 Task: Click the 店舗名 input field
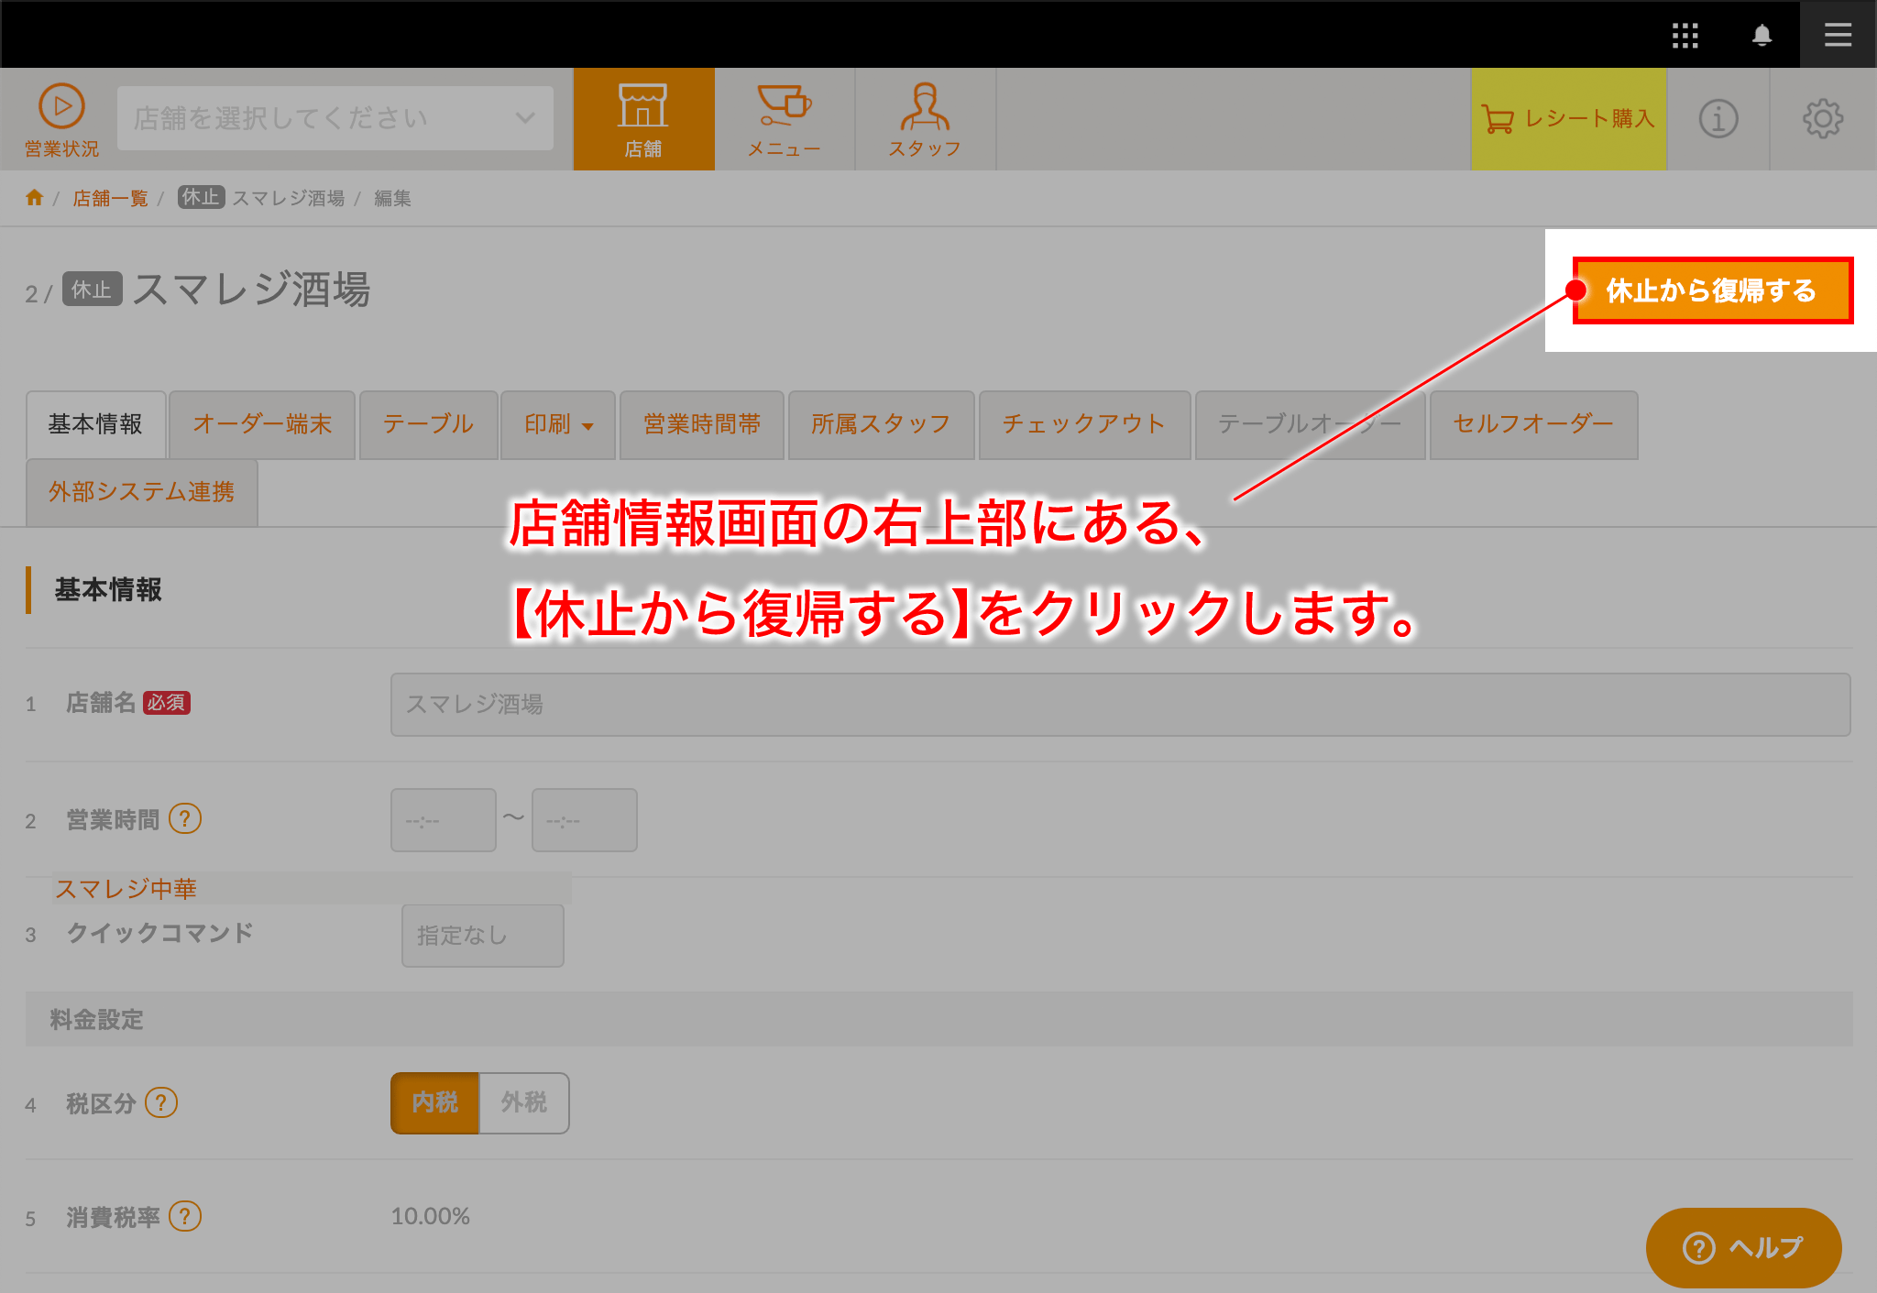point(1120,705)
